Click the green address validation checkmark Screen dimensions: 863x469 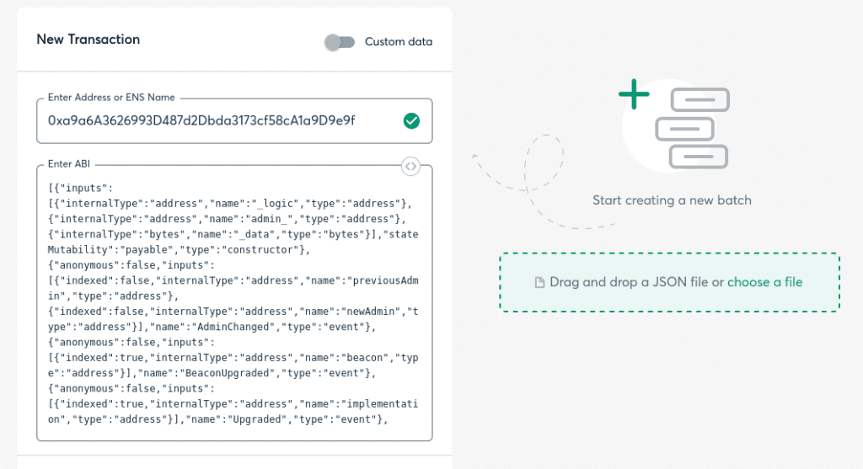point(411,121)
